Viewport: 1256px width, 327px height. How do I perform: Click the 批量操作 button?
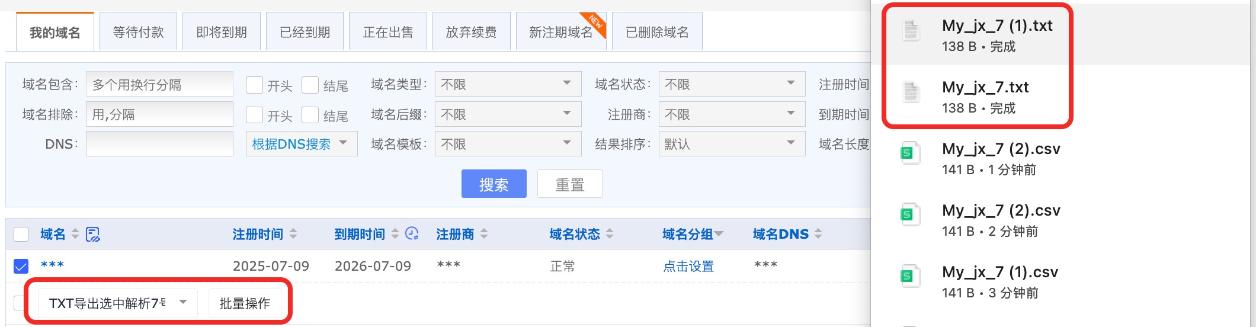coord(245,303)
